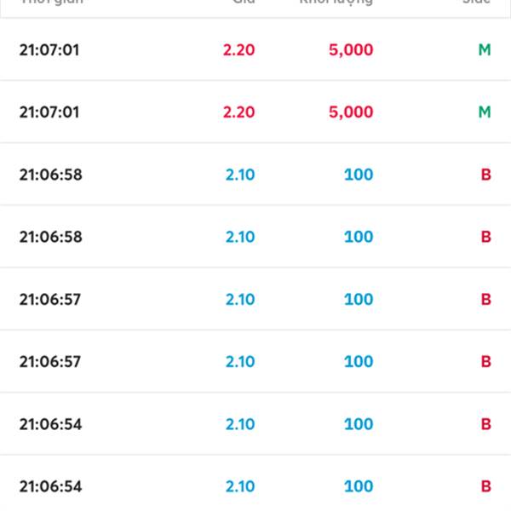The image size is (511, 511).
Task: Click the green M in the first trade row
Action: click(x=485, y=50)
